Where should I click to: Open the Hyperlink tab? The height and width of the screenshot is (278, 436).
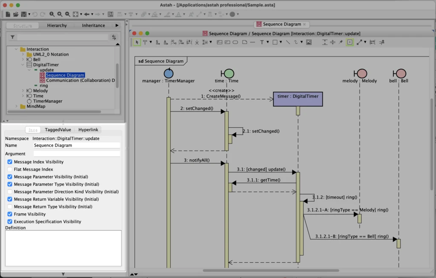pos(88,130)
